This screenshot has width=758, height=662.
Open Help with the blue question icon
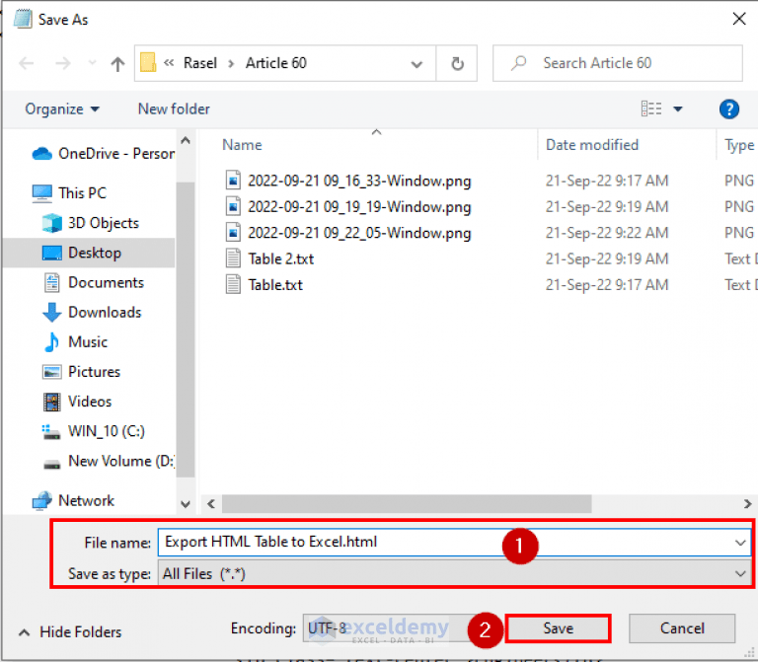[728, 110]
